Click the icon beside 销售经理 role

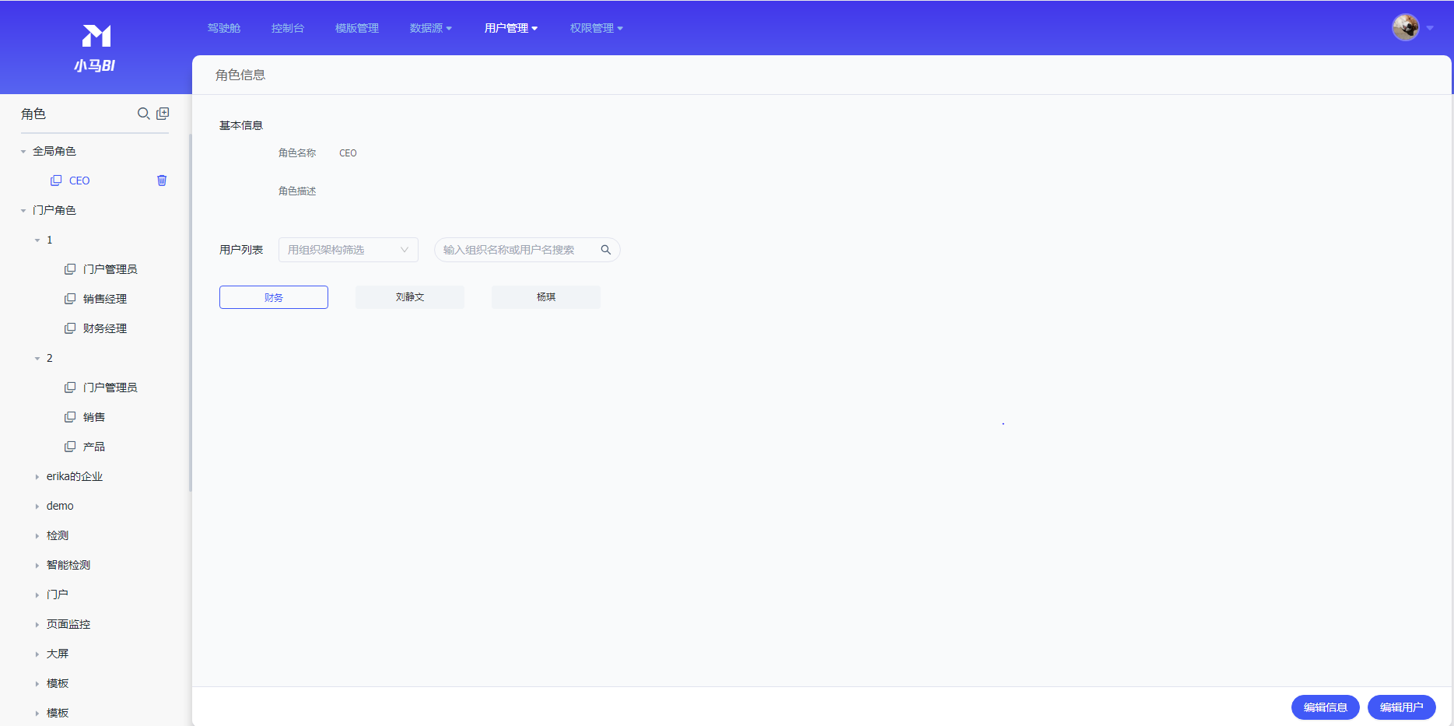pyautogui.click(x=70, y=299)
